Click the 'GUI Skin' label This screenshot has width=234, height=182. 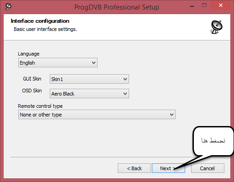32,79
